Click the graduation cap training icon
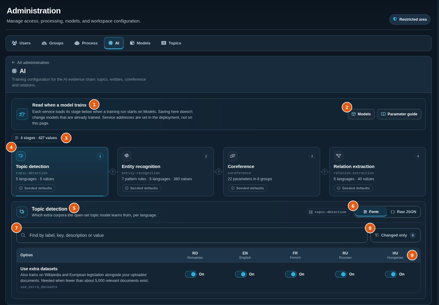 (22, 114)
